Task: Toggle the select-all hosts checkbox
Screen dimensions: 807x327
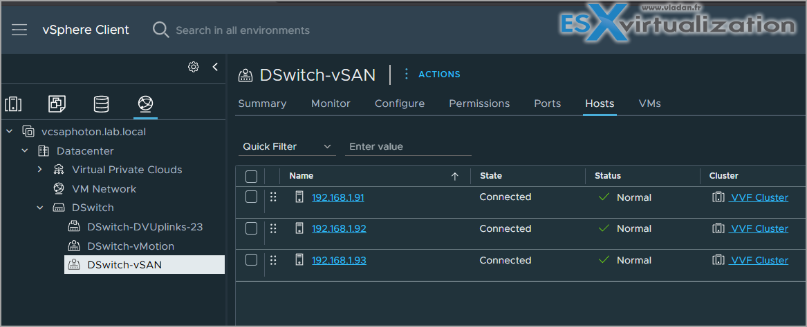Action: point(251,177)
